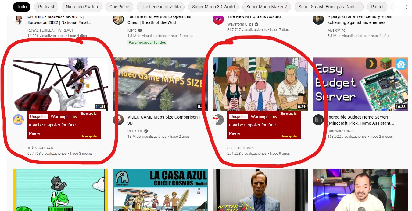
Task: Open 'VIDEO GAME Maps Size Comparison | 3D' title
Action: tap(163, 120)
